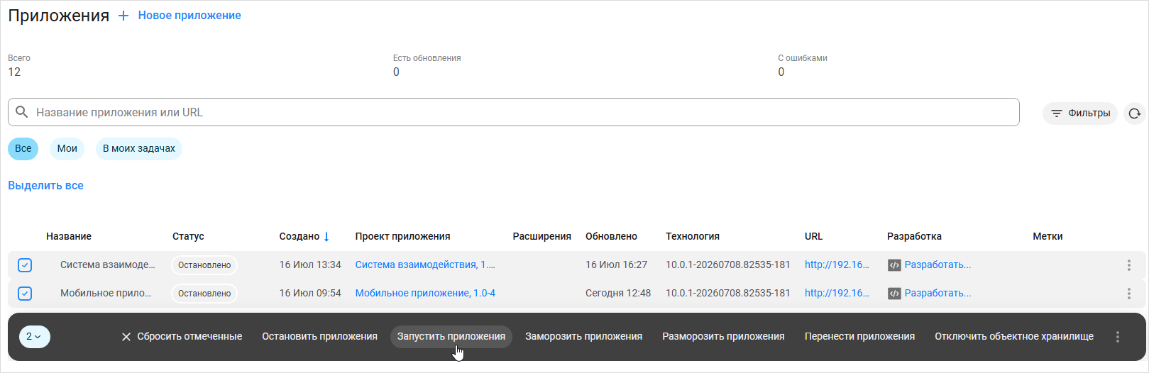The width and height of the screenshot is (1149, 373).
Task: Click the Метки column header
Action: coord(1048,236)
